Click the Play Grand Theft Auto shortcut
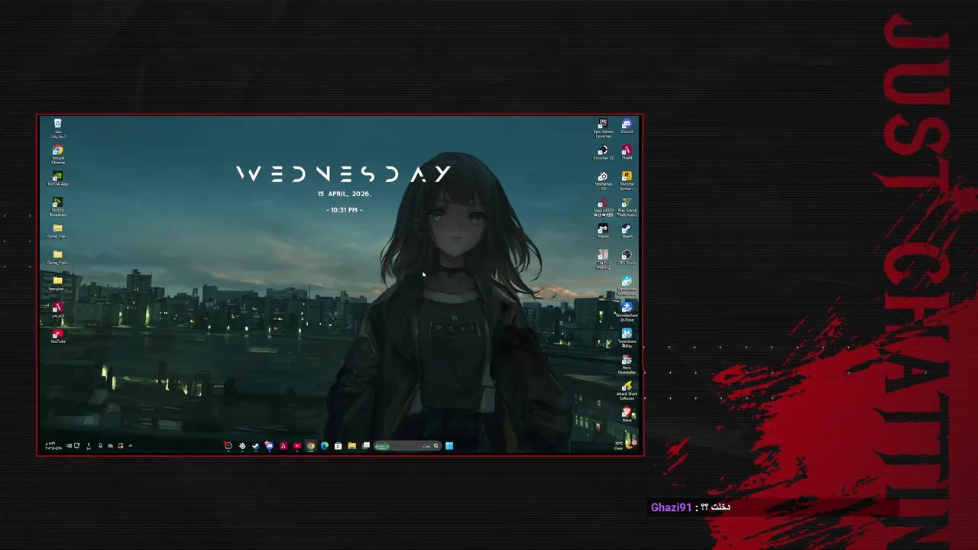 [627, 207]
